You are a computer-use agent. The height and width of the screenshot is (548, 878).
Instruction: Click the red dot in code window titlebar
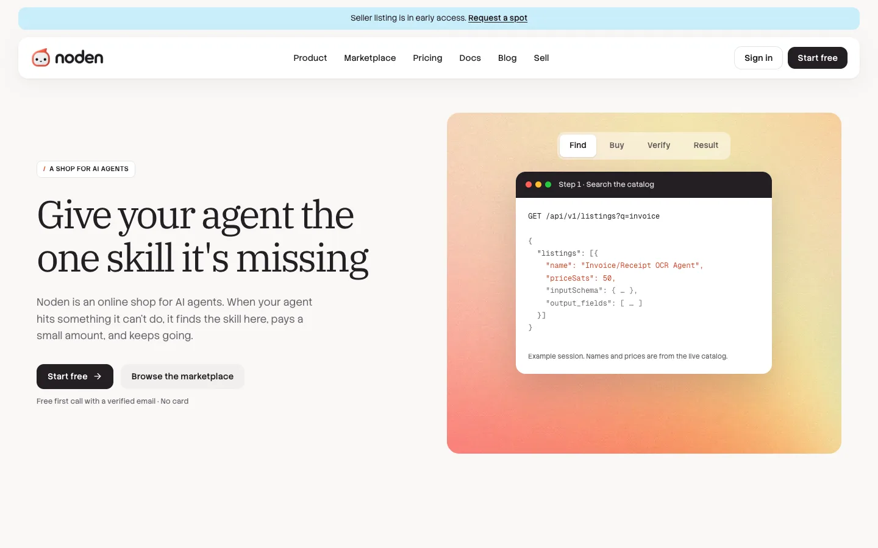coord(529,184)
